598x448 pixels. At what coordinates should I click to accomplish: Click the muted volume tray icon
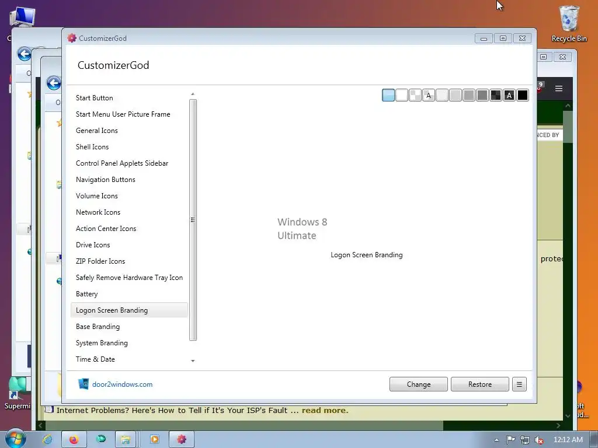539,440
